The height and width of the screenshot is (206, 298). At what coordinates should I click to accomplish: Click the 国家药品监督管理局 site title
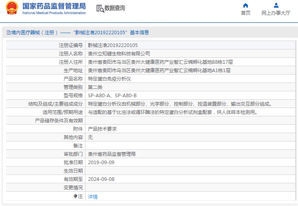54,6
